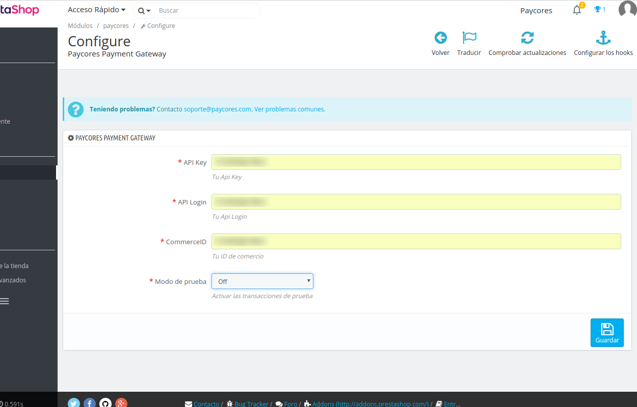Expand the Acceso Rápido menu
This screenshot has height=407, width=637.
point(97,10)
